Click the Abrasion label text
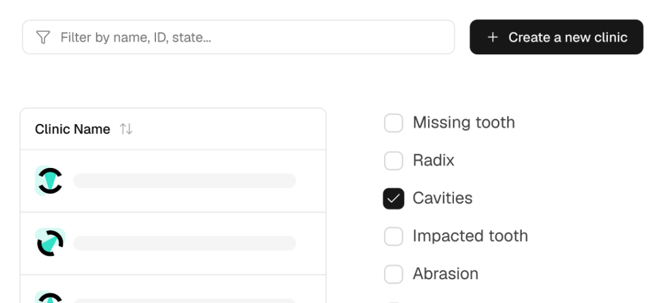This screenshot has height=303, width=663. pos(445,274)
